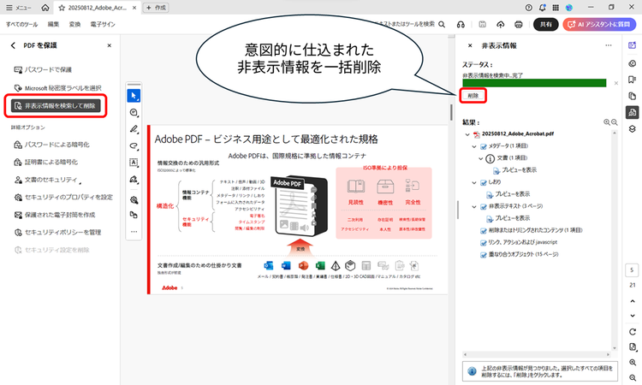This screenshot has width=642, height=385.
Task: Click the 共有 share button
Action: 546,25
